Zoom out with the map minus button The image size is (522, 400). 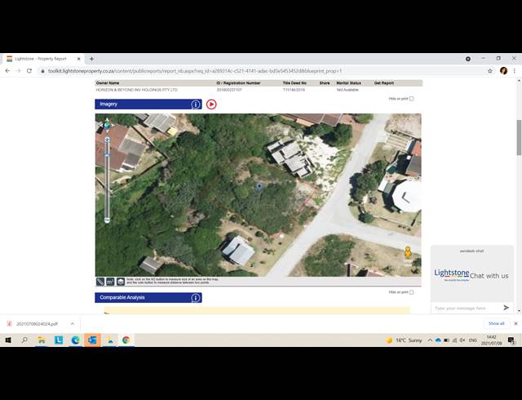click(x=107, y=220)
